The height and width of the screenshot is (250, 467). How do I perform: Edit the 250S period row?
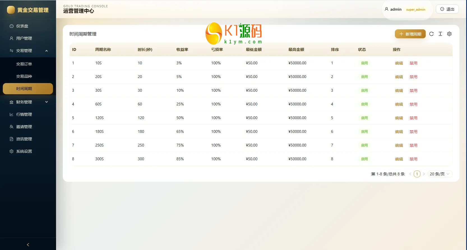click(x=399, y=145)
